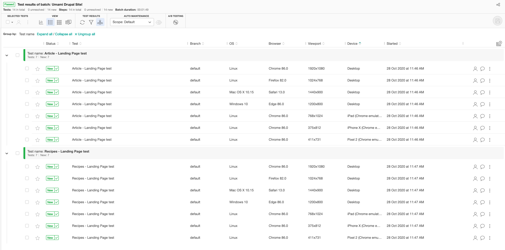This screenshot has height=250, width=505.
Task: Click the Expand all link
Action: pos(45,34)
